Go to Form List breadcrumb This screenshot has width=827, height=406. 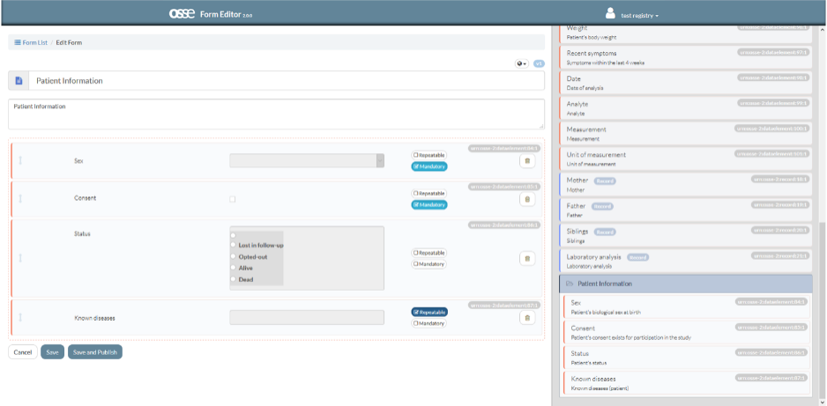coord(31,42)
